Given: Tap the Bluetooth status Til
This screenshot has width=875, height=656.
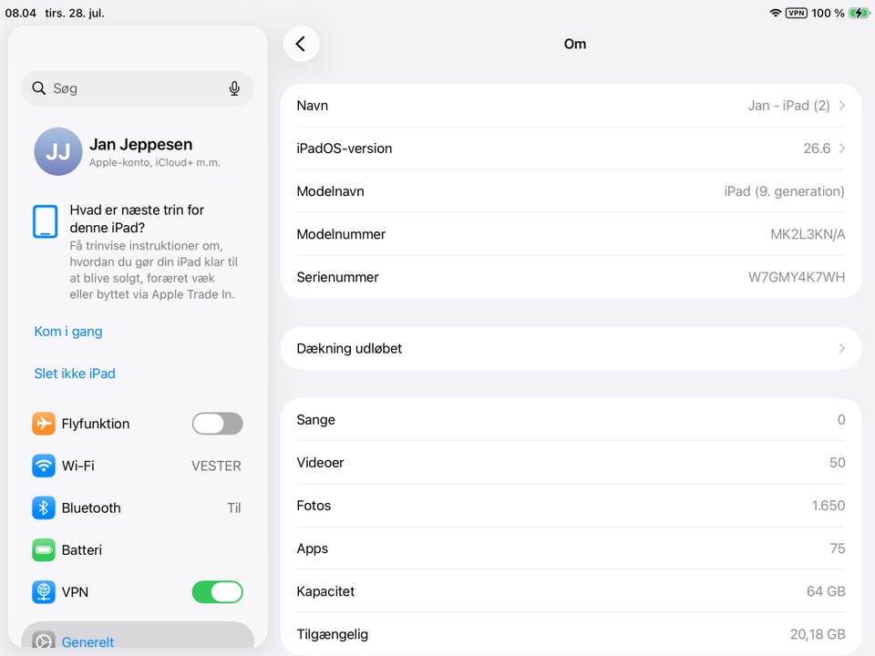Looking at the screenshot, I should [234, 507].
